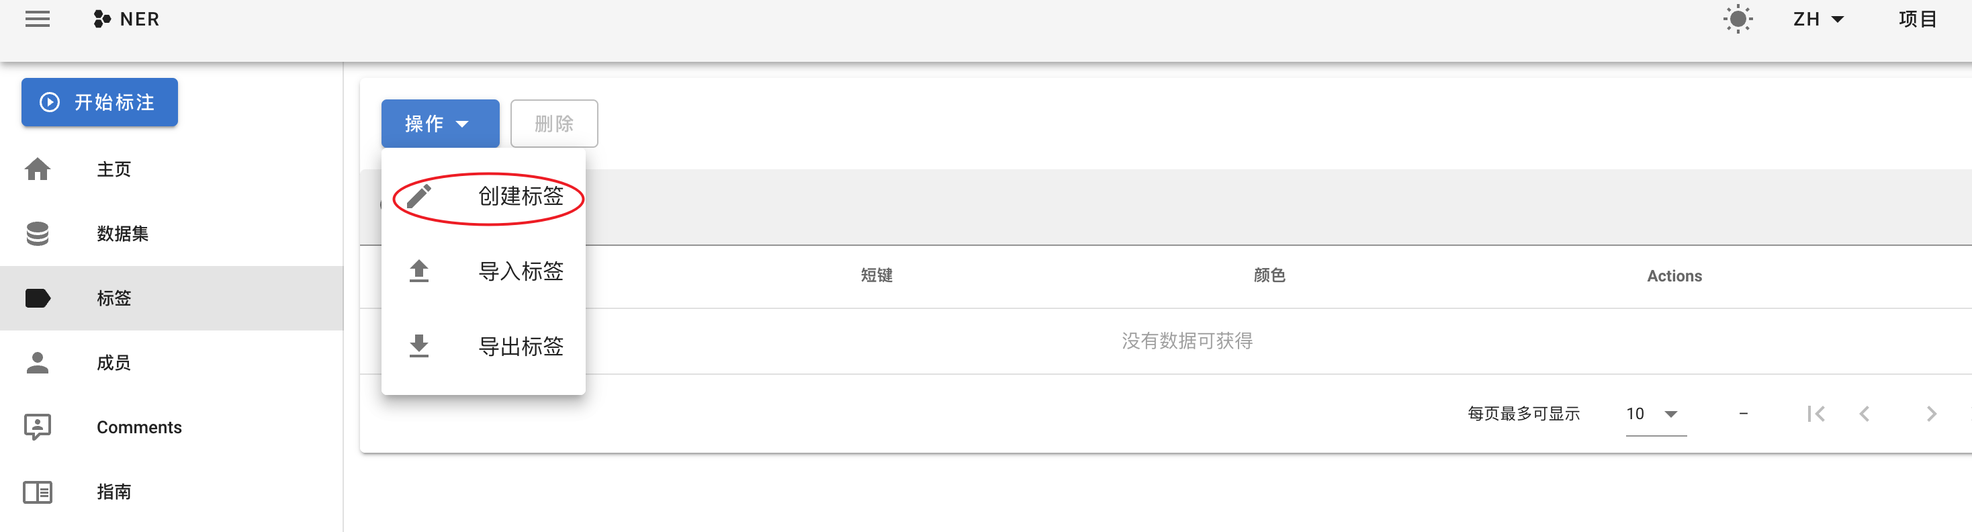The width and height of the screenshot is (1972, 532).
Task: Click the home icon beside 主页
Action: (x=37, y=169)
